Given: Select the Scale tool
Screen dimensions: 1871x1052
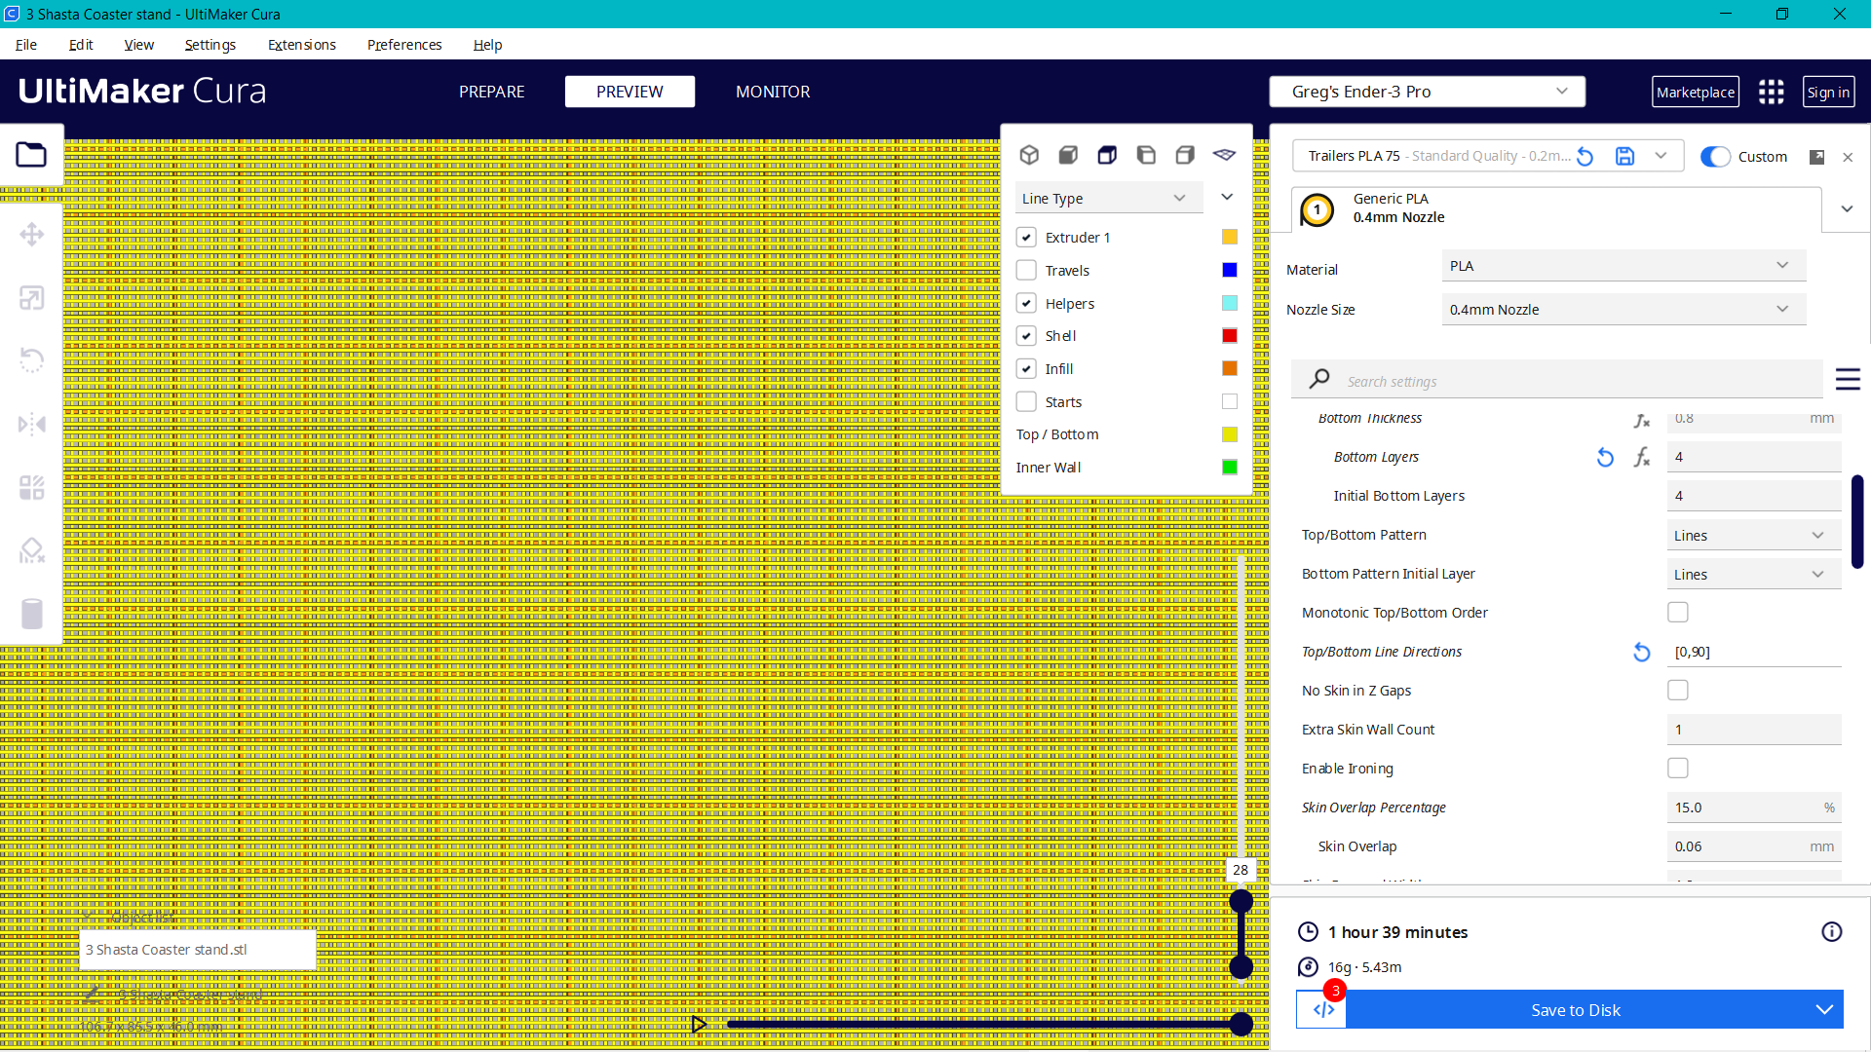Looking at the screenshot, I should (32, 297).
